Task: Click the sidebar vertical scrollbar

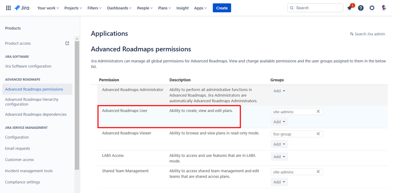Action: [77, 105]
